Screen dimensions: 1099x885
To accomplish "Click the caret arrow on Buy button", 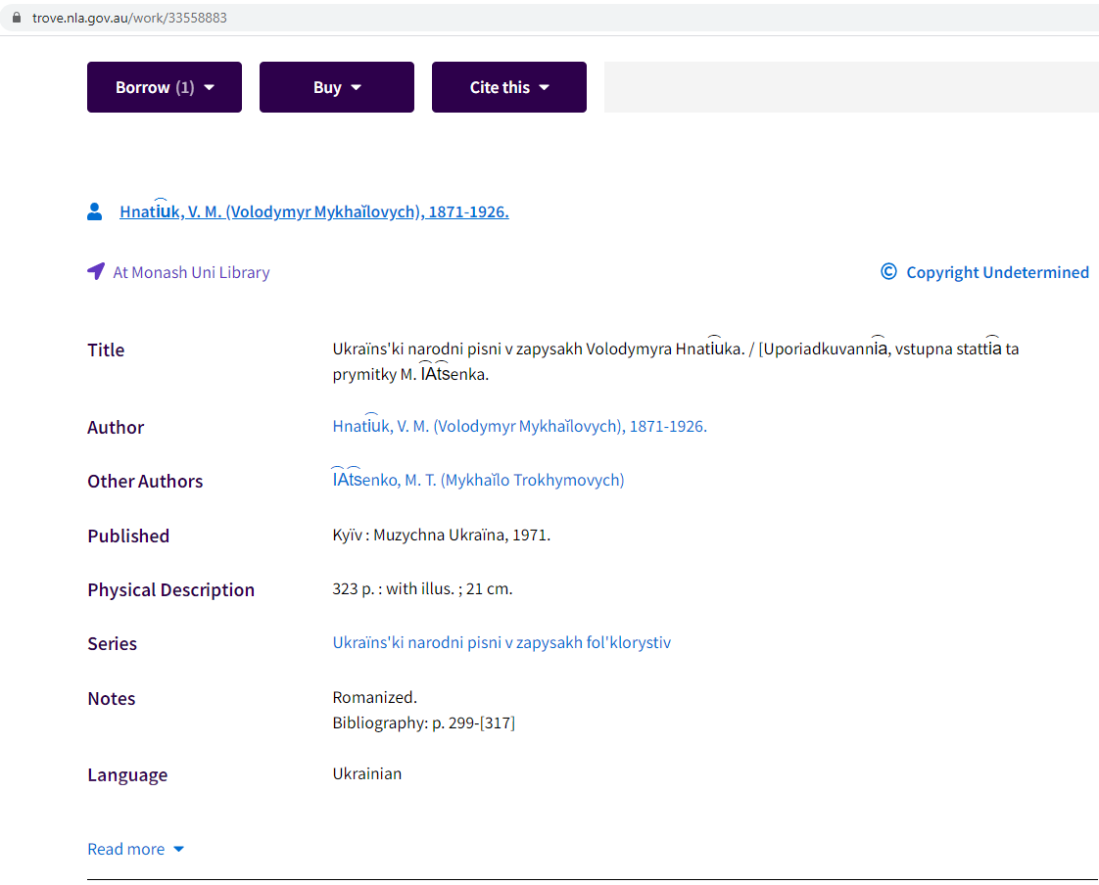I will click(x=356, y=87).
